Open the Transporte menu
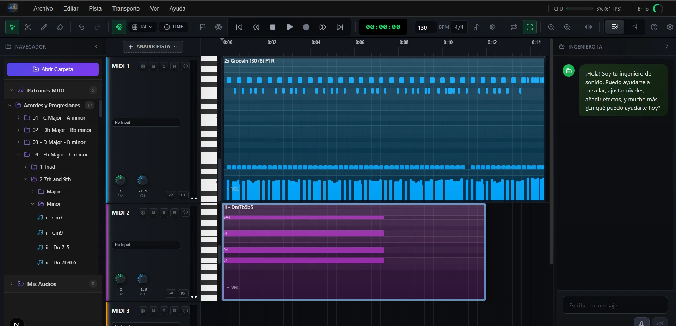The width and height of the screenshot is (676, 326). click(126, 8)
